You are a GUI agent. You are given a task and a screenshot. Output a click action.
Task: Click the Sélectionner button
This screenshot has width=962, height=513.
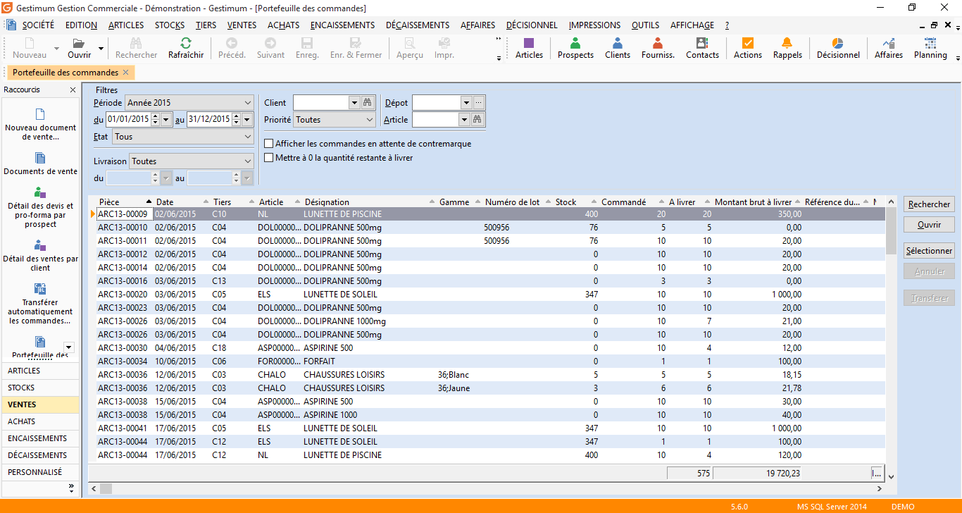pos(929,251)
